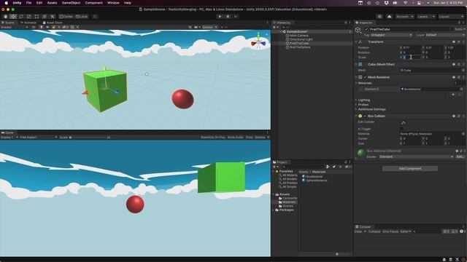Open the GameObject menu
Screen dimensions: 467x262
click(x=71, y=3)
